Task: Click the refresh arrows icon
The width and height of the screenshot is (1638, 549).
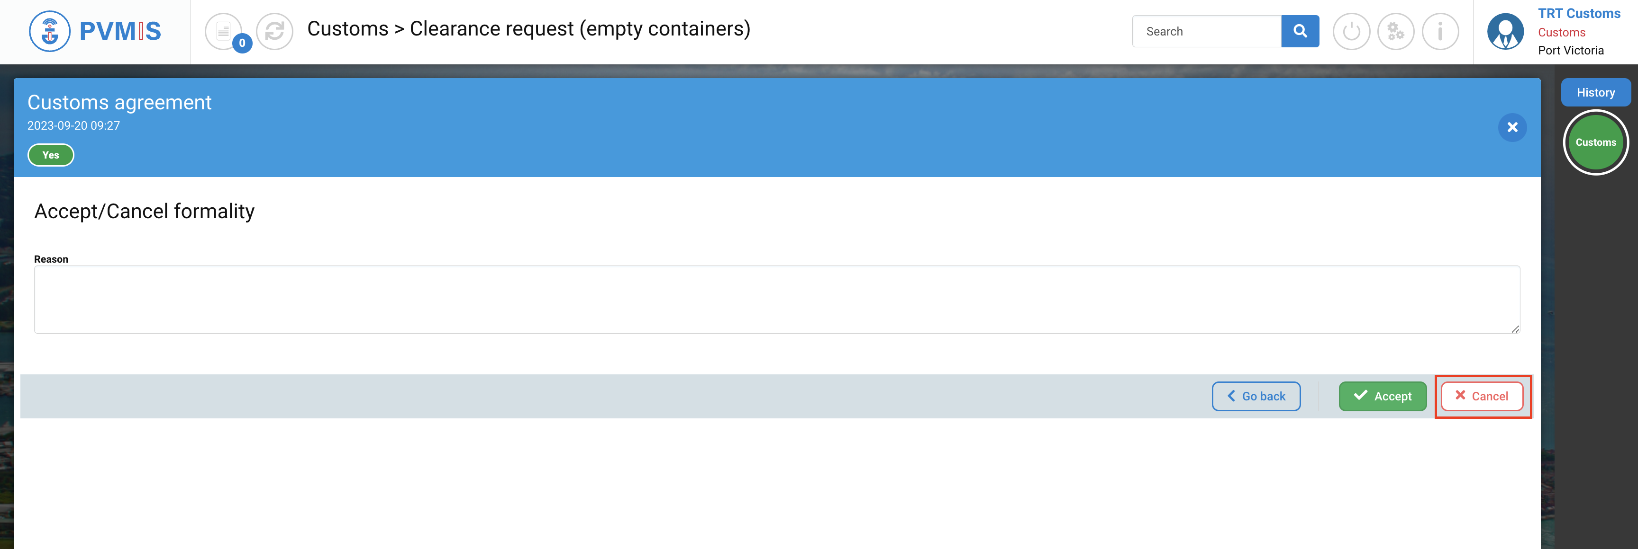Action: click(x=275, y=31)
